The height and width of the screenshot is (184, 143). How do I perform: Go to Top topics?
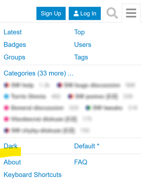pyautogui.click(x=80, y=32)
